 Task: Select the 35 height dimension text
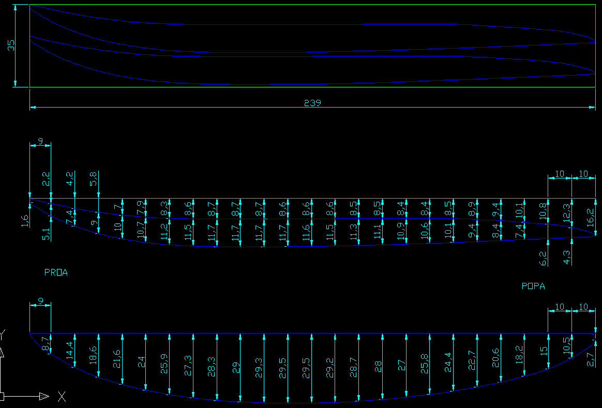11,46
